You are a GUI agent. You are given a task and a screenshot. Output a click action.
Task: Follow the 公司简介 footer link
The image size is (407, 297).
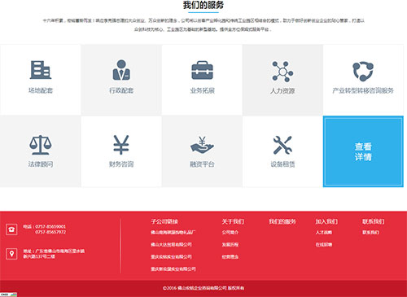230,233
